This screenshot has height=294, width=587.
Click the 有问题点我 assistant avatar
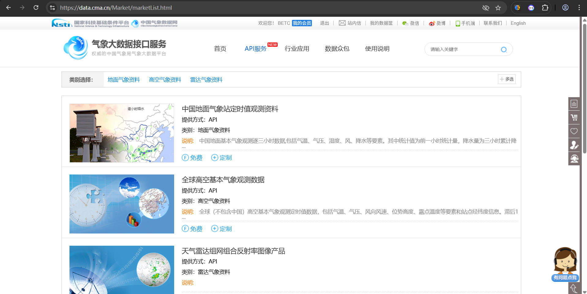(565, 264)
